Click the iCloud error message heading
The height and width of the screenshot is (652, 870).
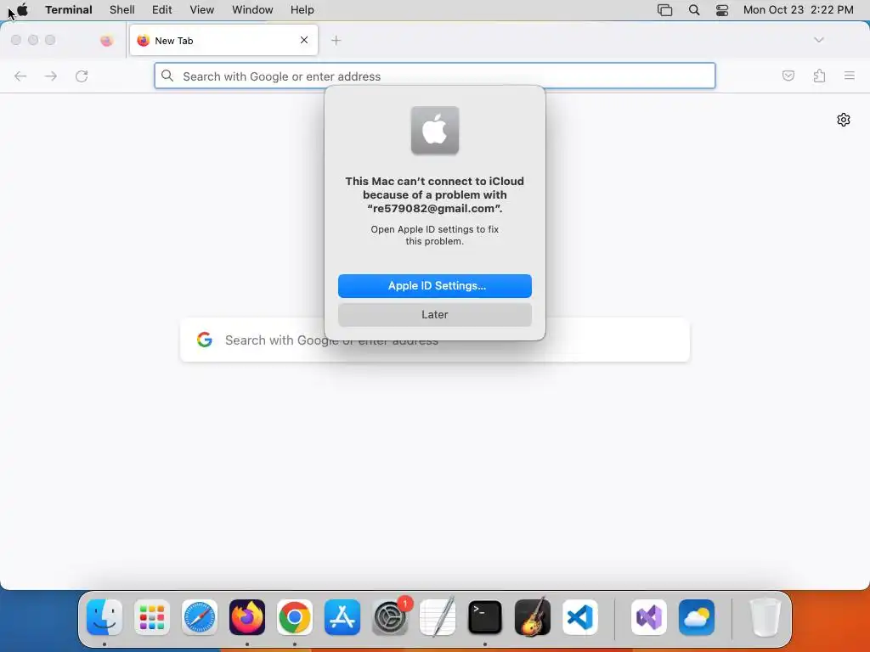(435, 194)
